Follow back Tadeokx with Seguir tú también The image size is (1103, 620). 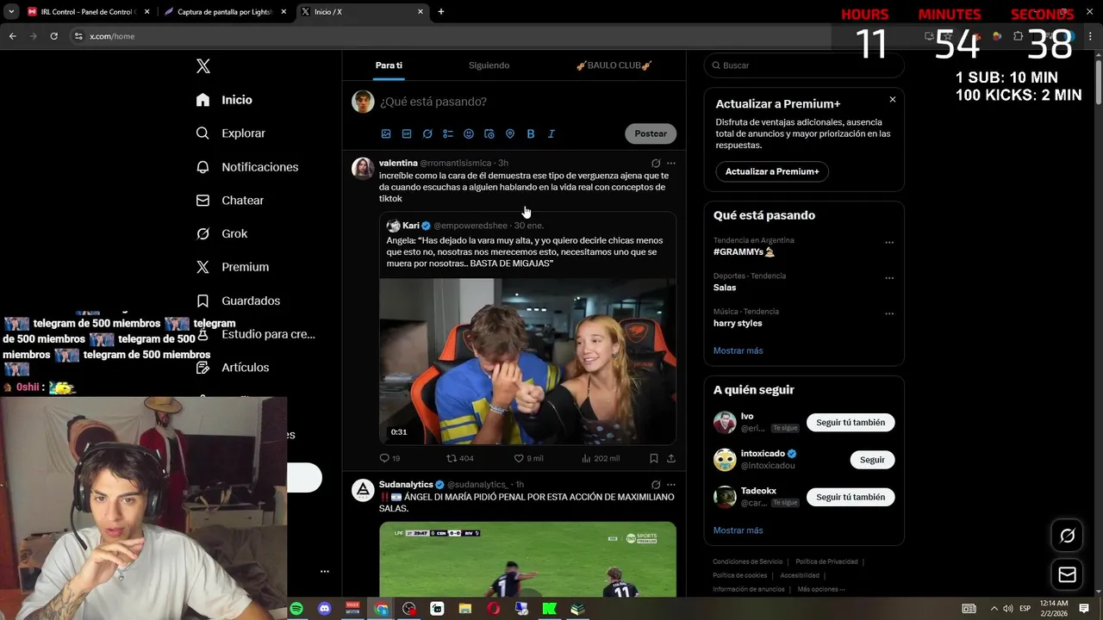851,497
